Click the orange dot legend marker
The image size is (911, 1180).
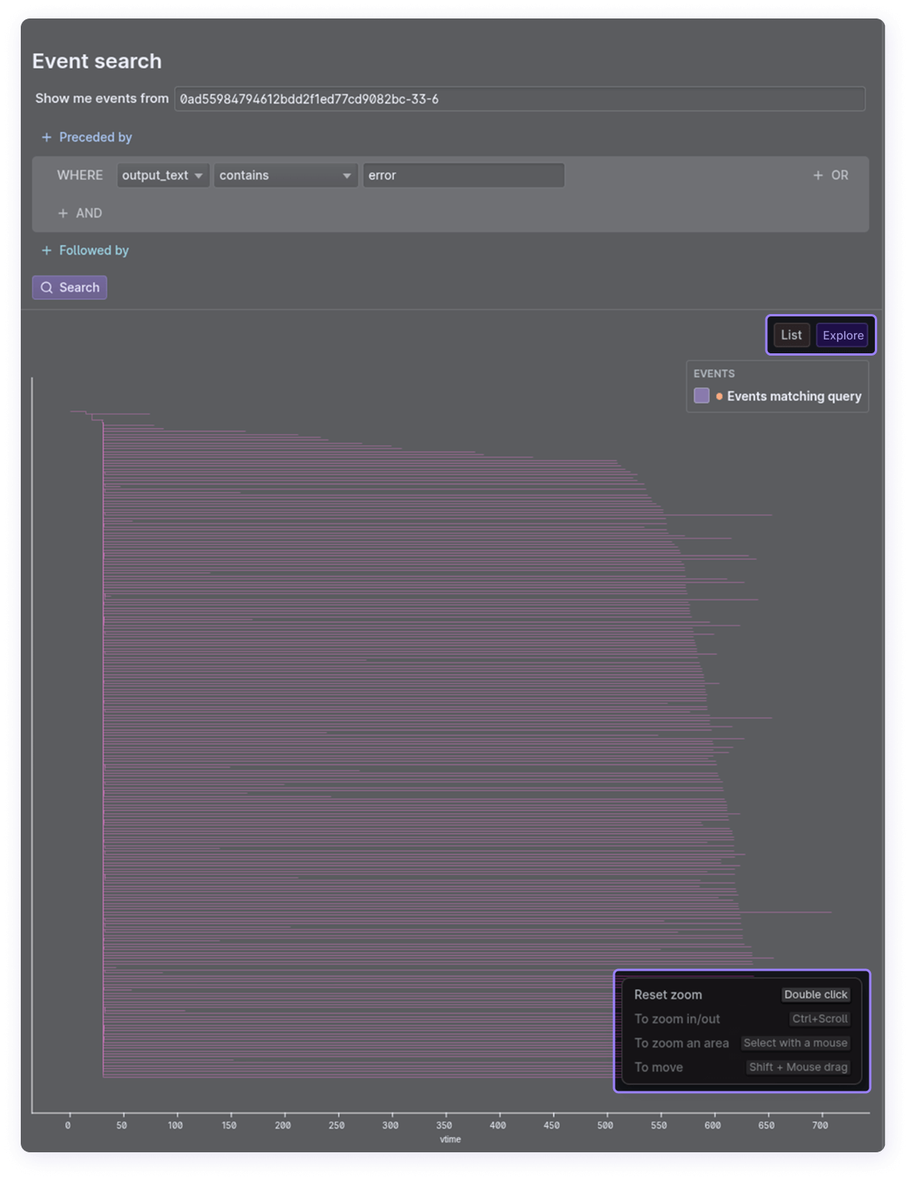[x=719, y=396]
